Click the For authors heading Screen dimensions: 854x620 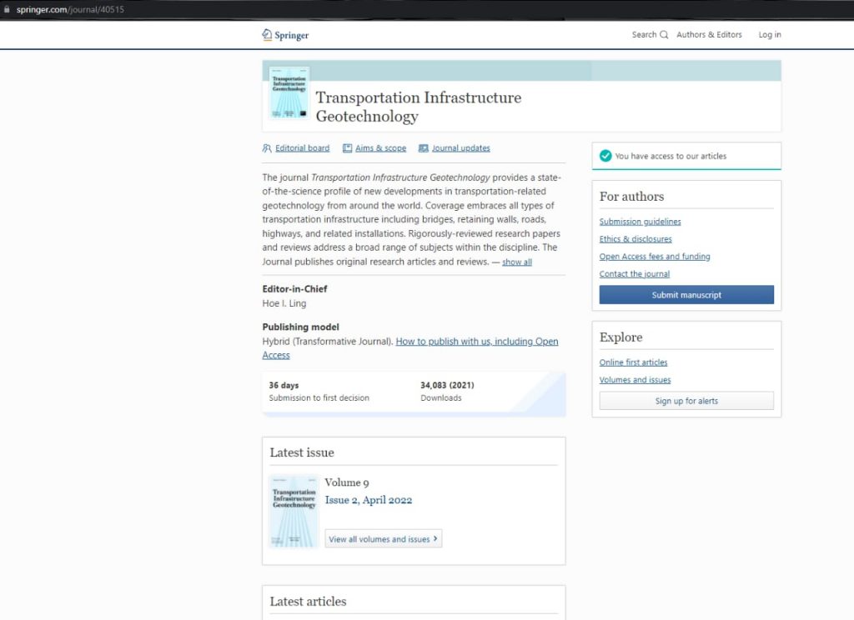pyautogui.click(x=632, y=197)
